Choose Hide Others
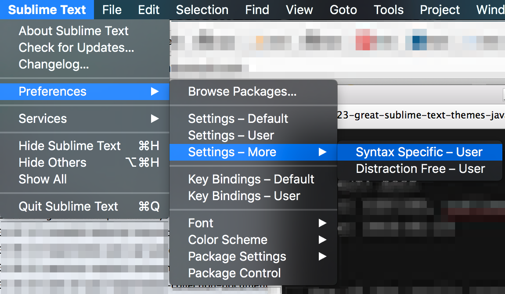 pyautogui.click(x=85, y=162)
